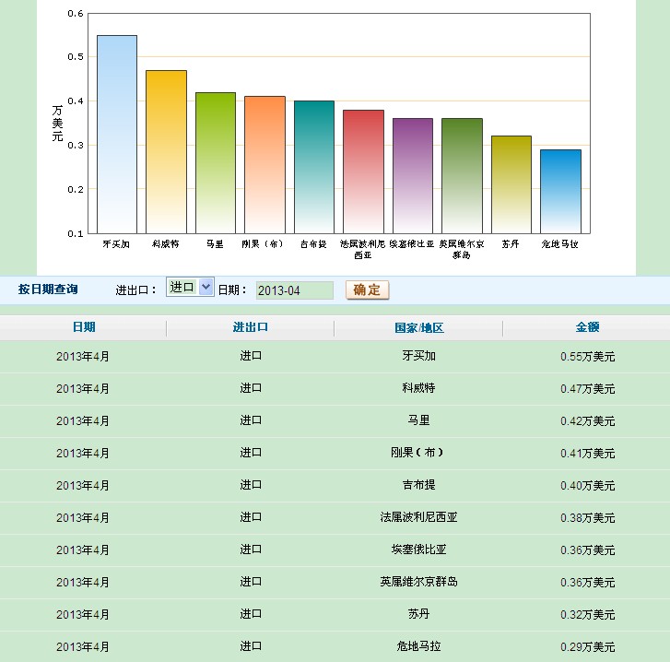
Task: Click the orange bar for 刚果（布）
Action: tap(264, 165)
